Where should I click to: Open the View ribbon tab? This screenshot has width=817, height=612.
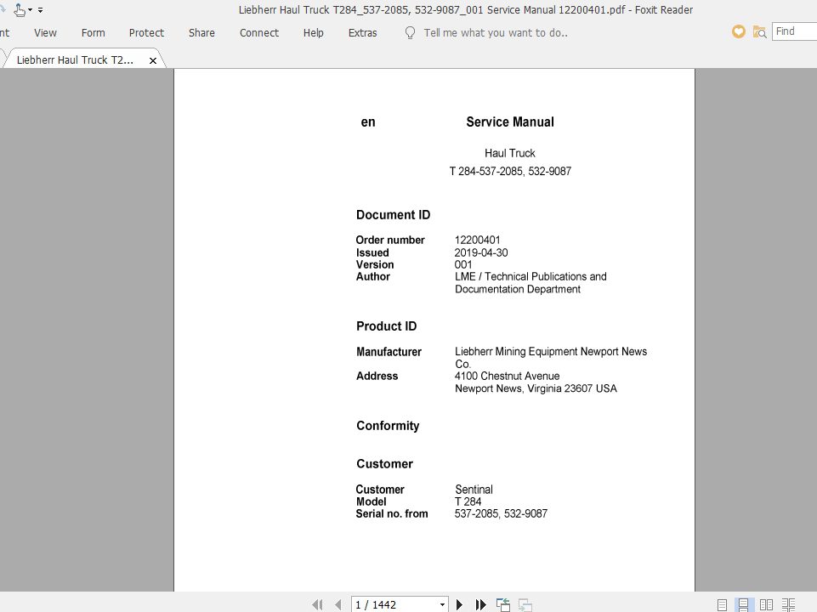pyautogui.click(x=45, y=33)
